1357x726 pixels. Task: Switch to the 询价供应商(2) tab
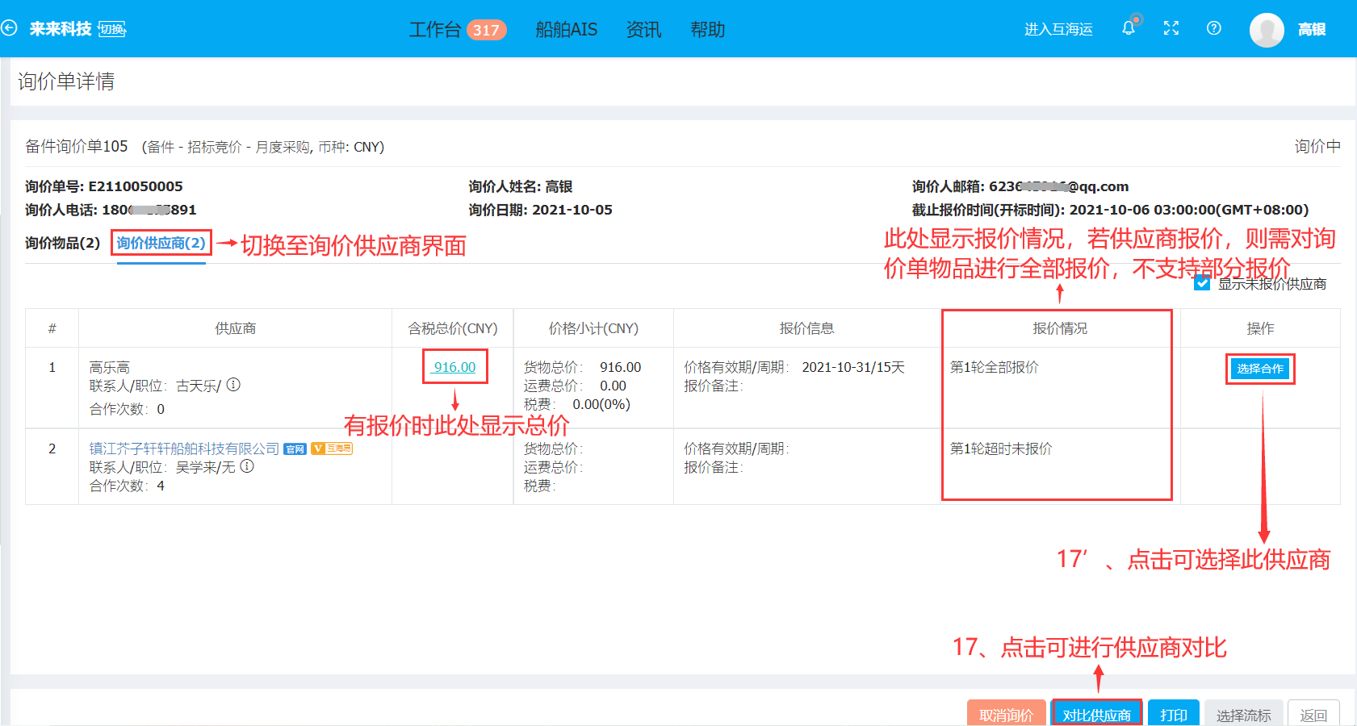click(161, 243)
